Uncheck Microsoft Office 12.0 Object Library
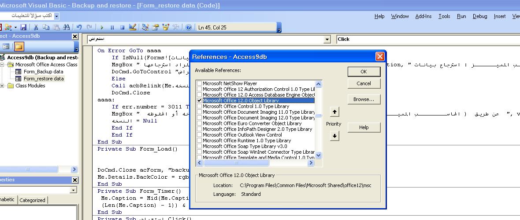520x220 pixels. tap(199, 101)
